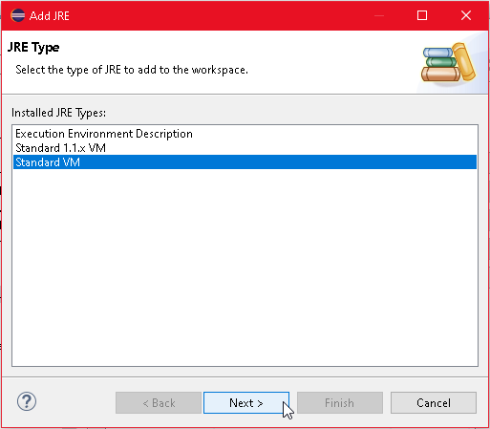Select the Standard VM list item
The width and height of the screenshot is (490, 429).
(245, 162)
